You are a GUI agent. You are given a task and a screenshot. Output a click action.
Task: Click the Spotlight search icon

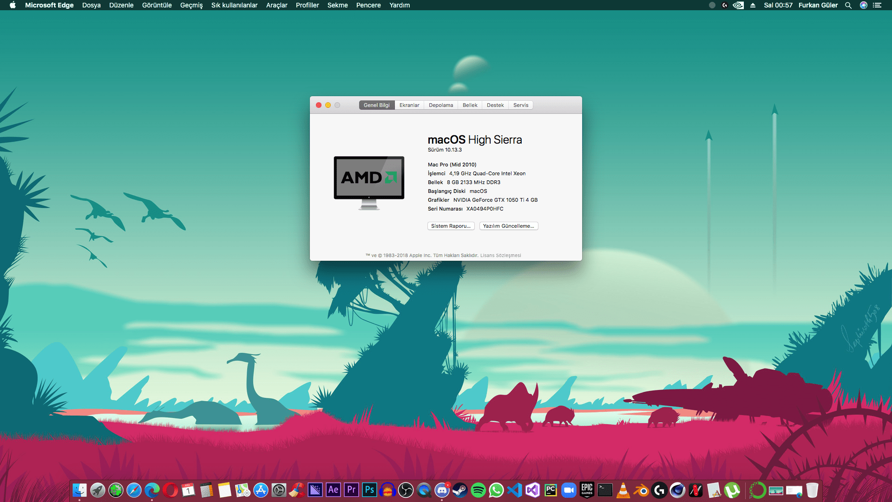[848, 5]
